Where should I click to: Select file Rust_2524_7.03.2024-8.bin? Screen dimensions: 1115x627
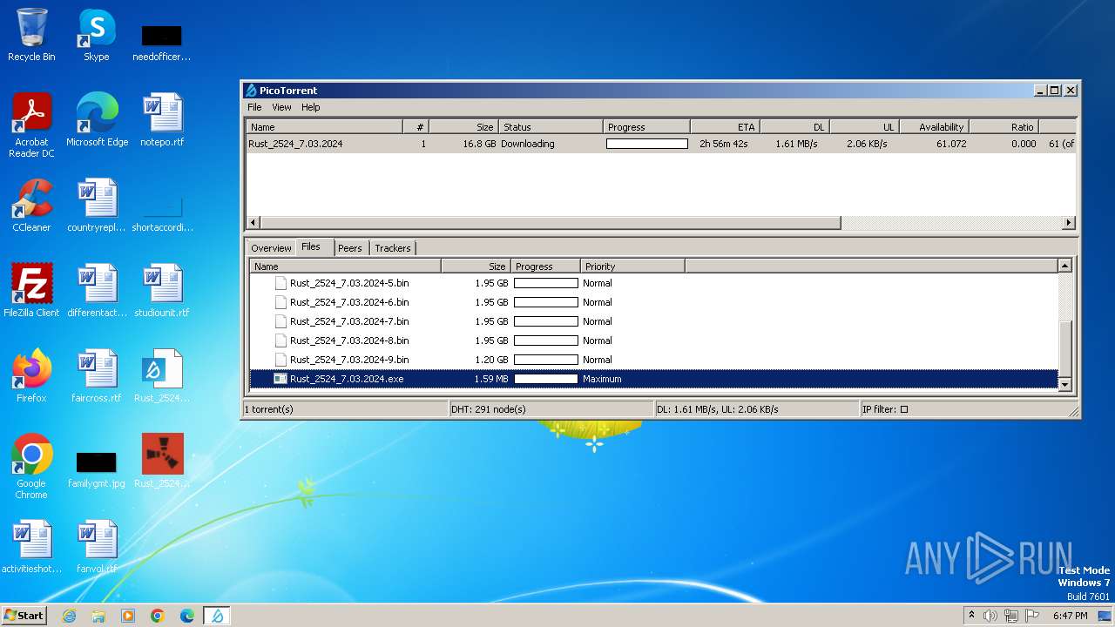tap(349, 340)
